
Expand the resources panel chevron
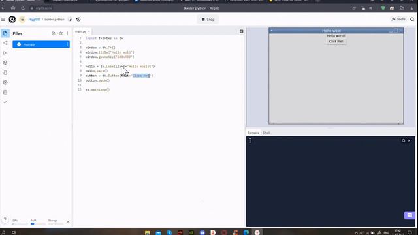pos(68,222)
